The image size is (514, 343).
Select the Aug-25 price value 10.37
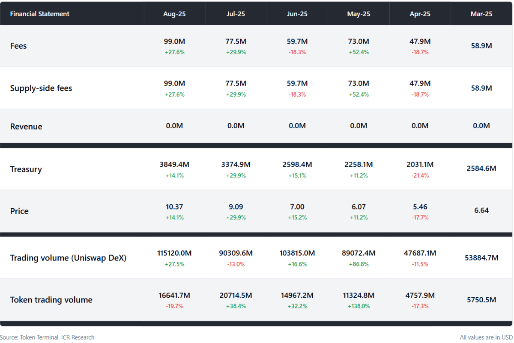pyautogui.click(x=174, y=207)
